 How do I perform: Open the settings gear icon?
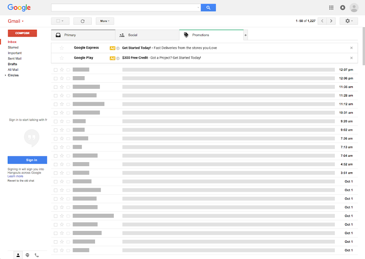(347, 21)
